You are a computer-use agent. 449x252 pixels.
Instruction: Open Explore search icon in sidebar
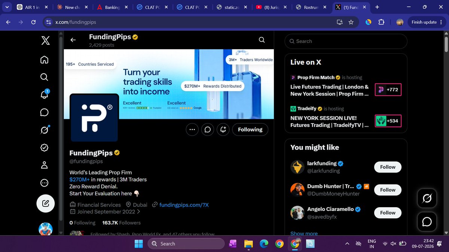click(x=44, y=77)
